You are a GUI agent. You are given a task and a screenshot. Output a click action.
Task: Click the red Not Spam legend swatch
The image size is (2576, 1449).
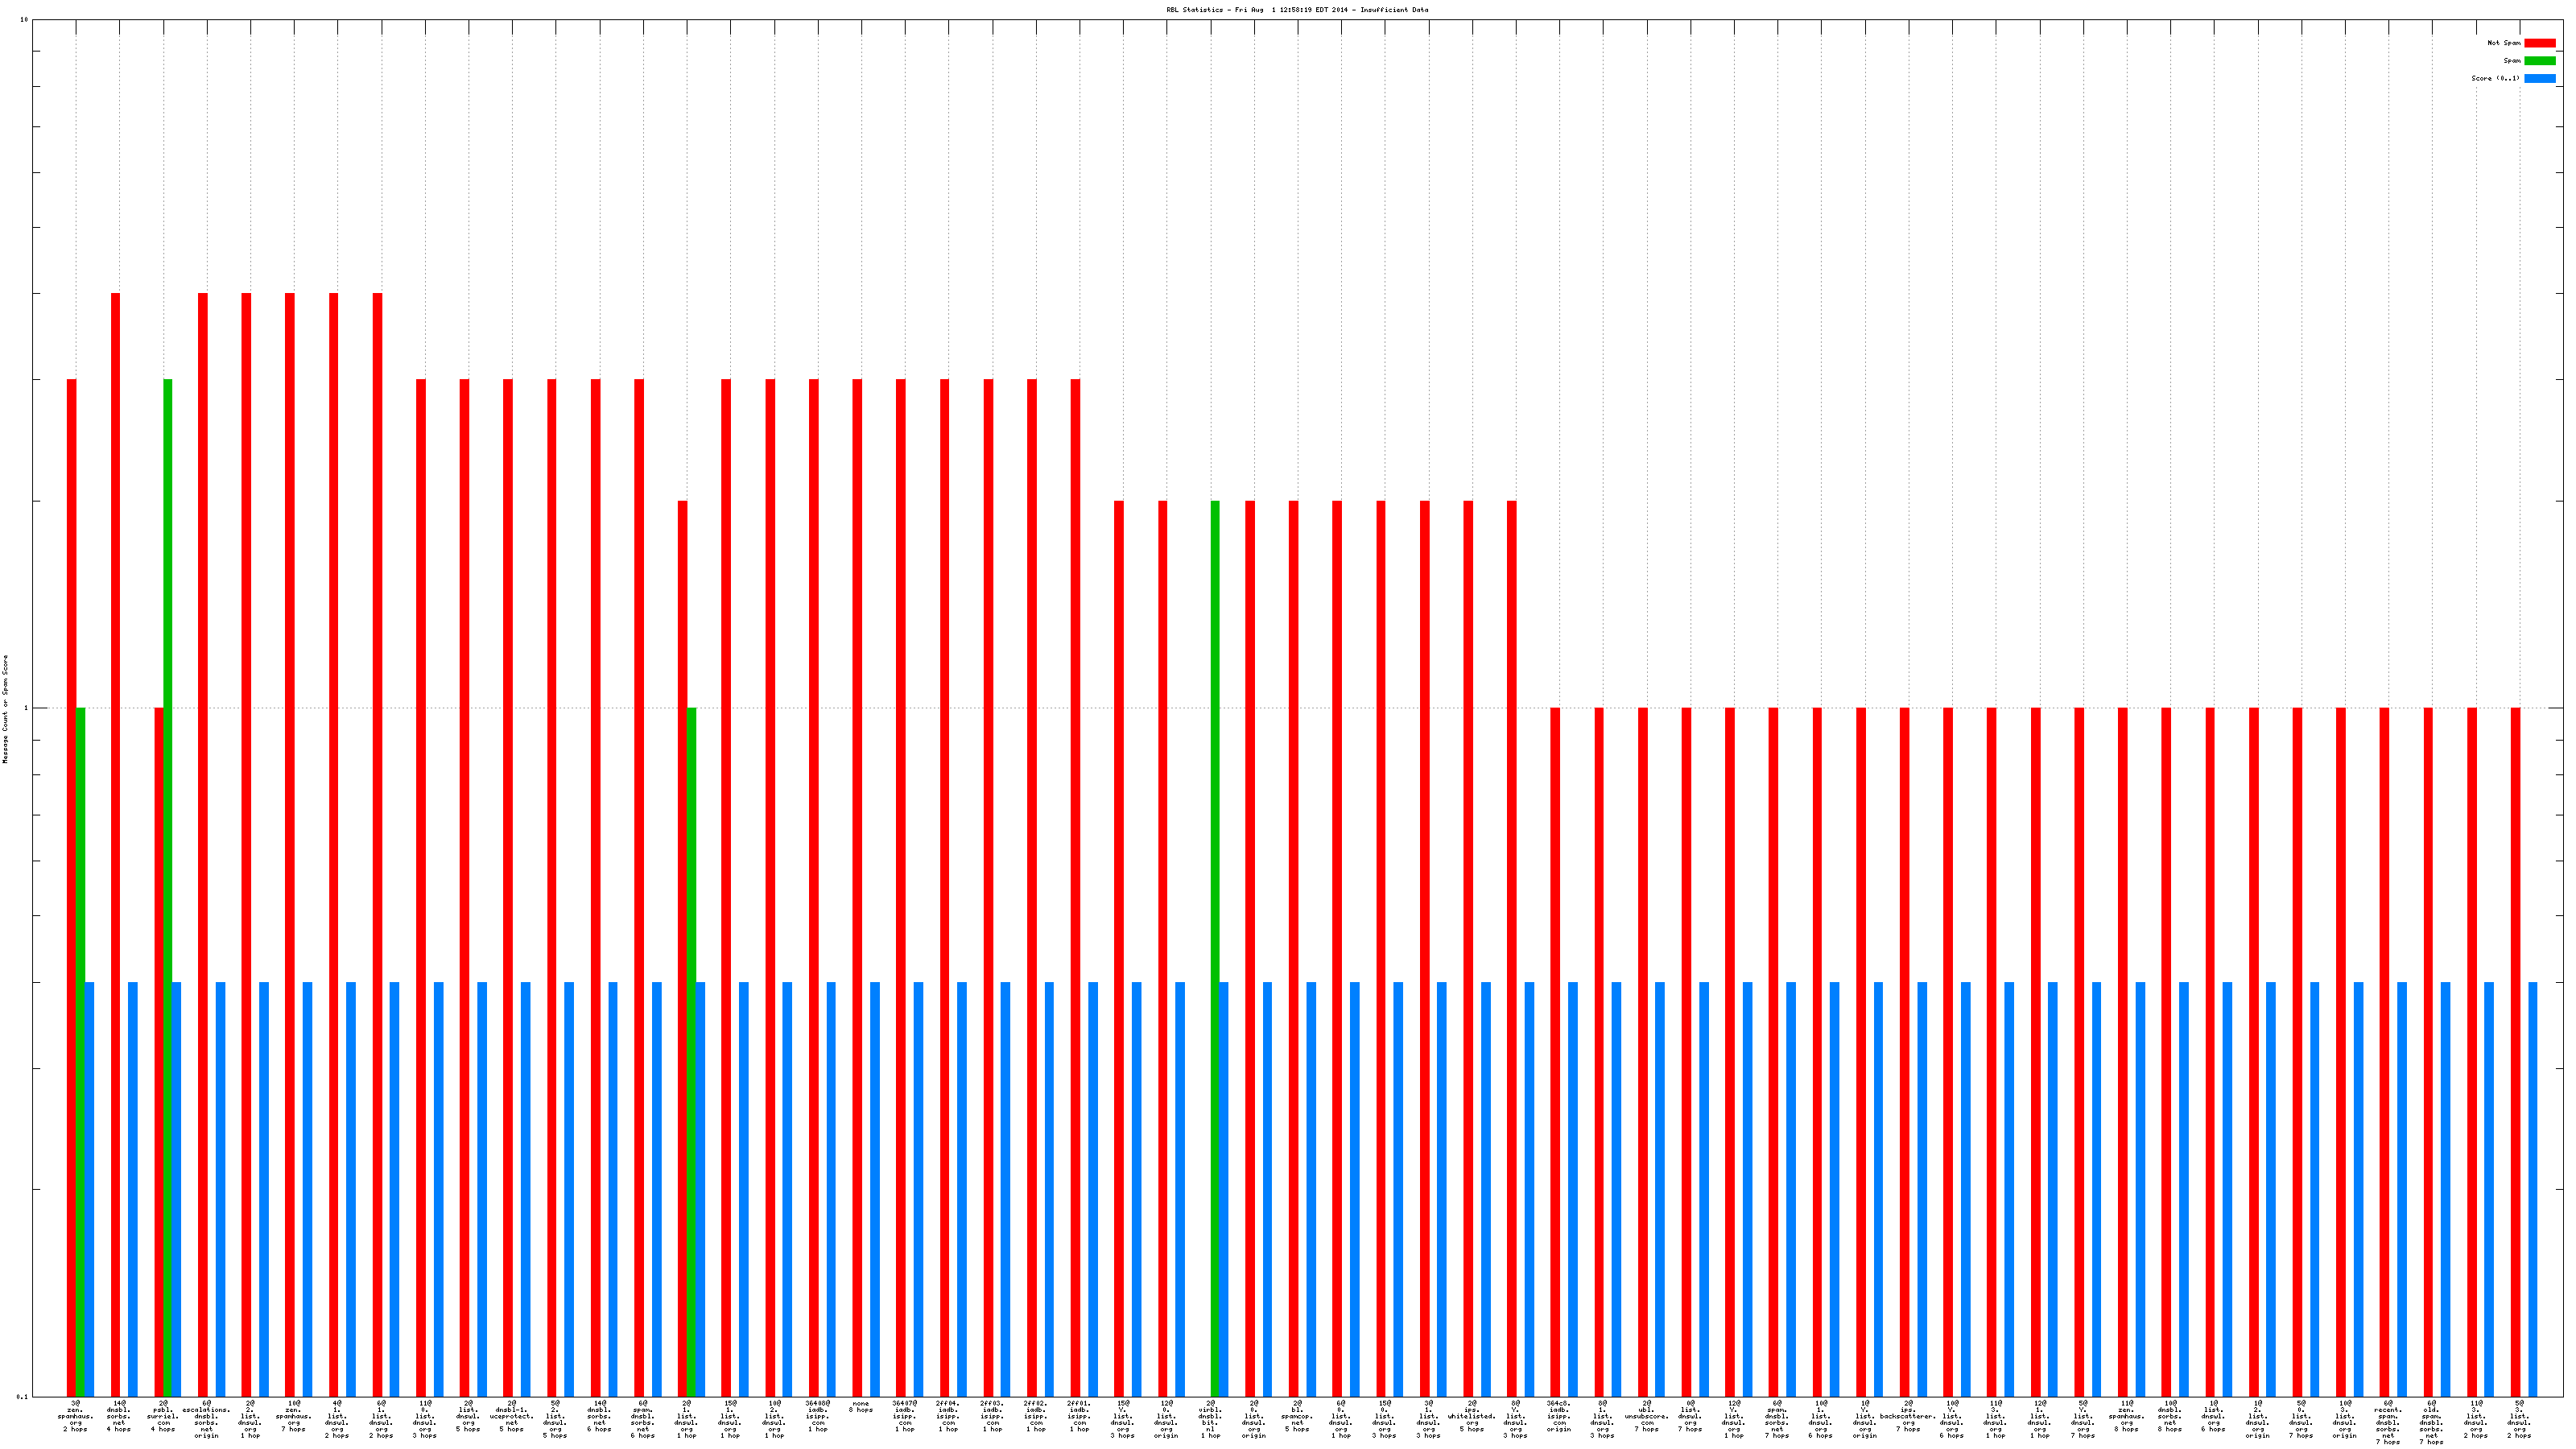(x=2539, y=43)
